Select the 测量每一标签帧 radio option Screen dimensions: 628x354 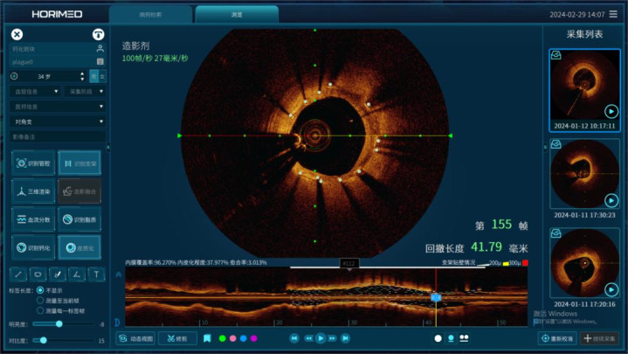(40, 310)
